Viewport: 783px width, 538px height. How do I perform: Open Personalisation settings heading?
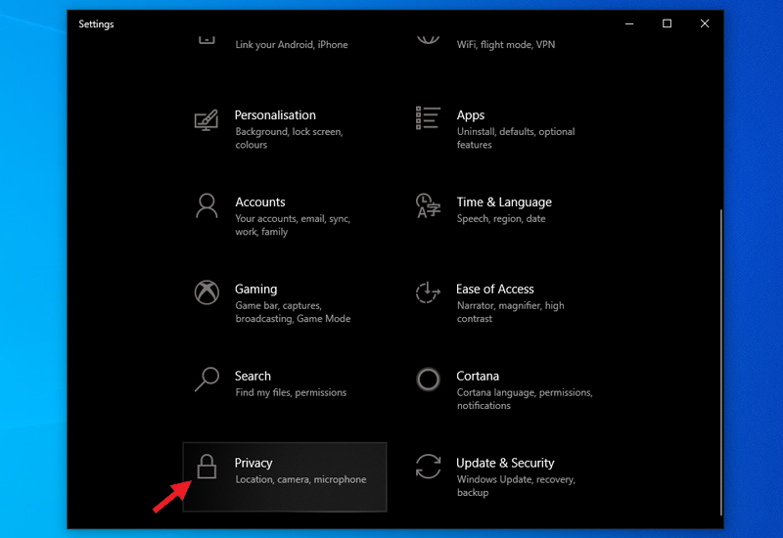(x=275, y=115)
